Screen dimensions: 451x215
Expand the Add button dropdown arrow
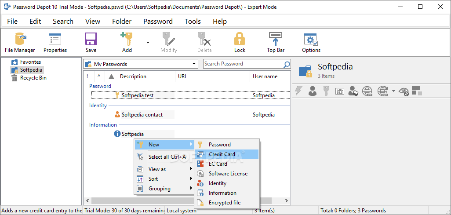coord(148,43)
